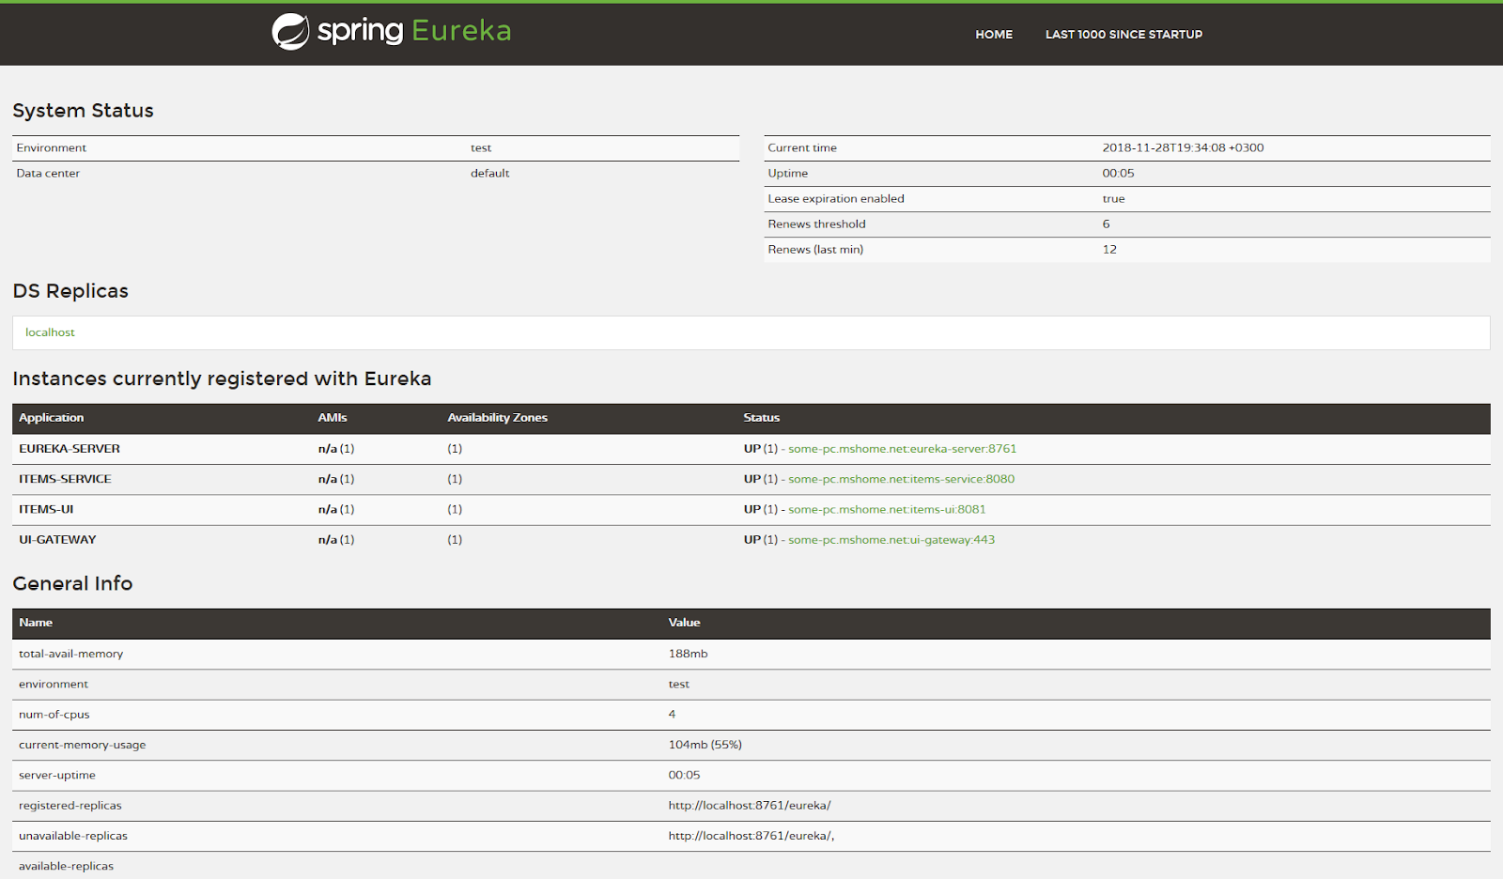
Task: Click the Spring Eureka logo
Action: point(392,31)
